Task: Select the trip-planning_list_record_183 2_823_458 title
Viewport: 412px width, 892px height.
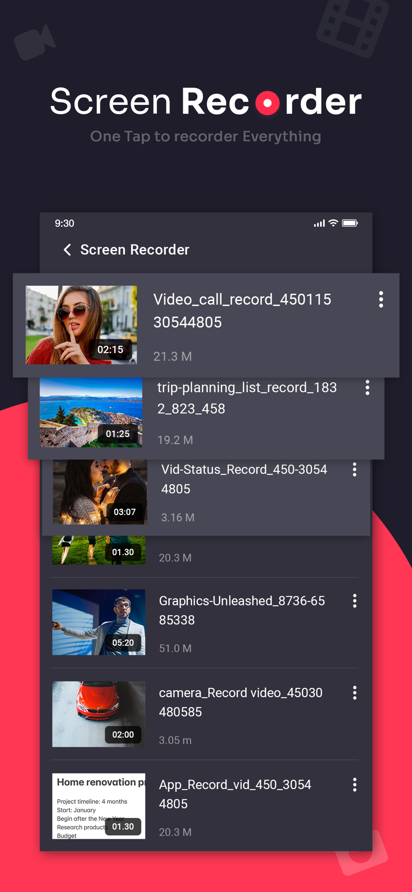Action: click(x=247, y=398)
